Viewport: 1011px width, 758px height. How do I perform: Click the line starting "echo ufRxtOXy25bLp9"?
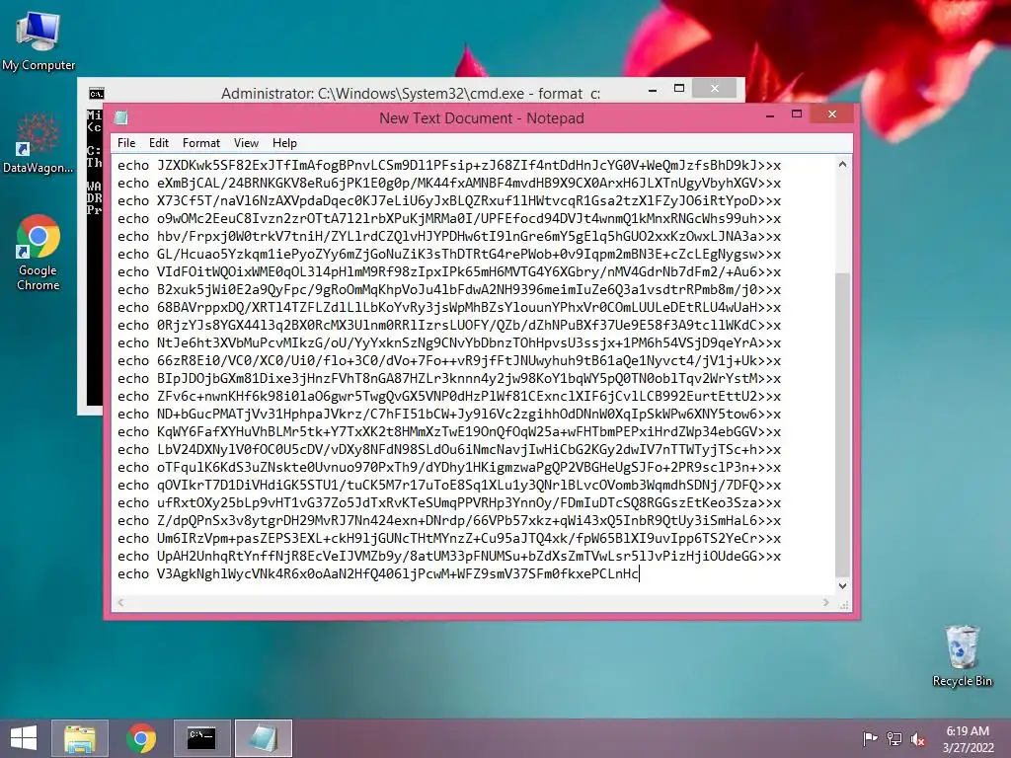coord(449,502)
